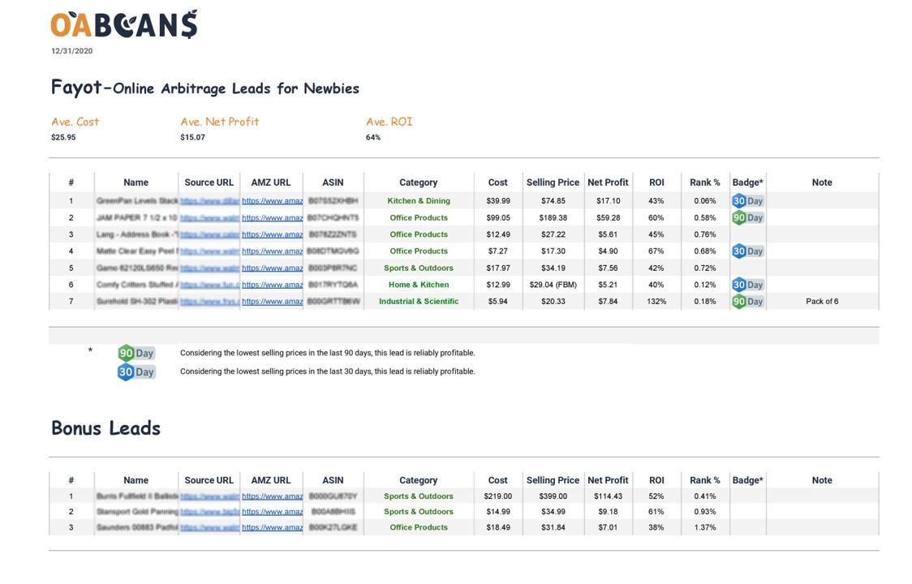Image resolution: width=912 pixels, height=584 pixels.
Task: Open the AMZ URL for the $219.00 bonus lead
Action: (x=272, y=496)
